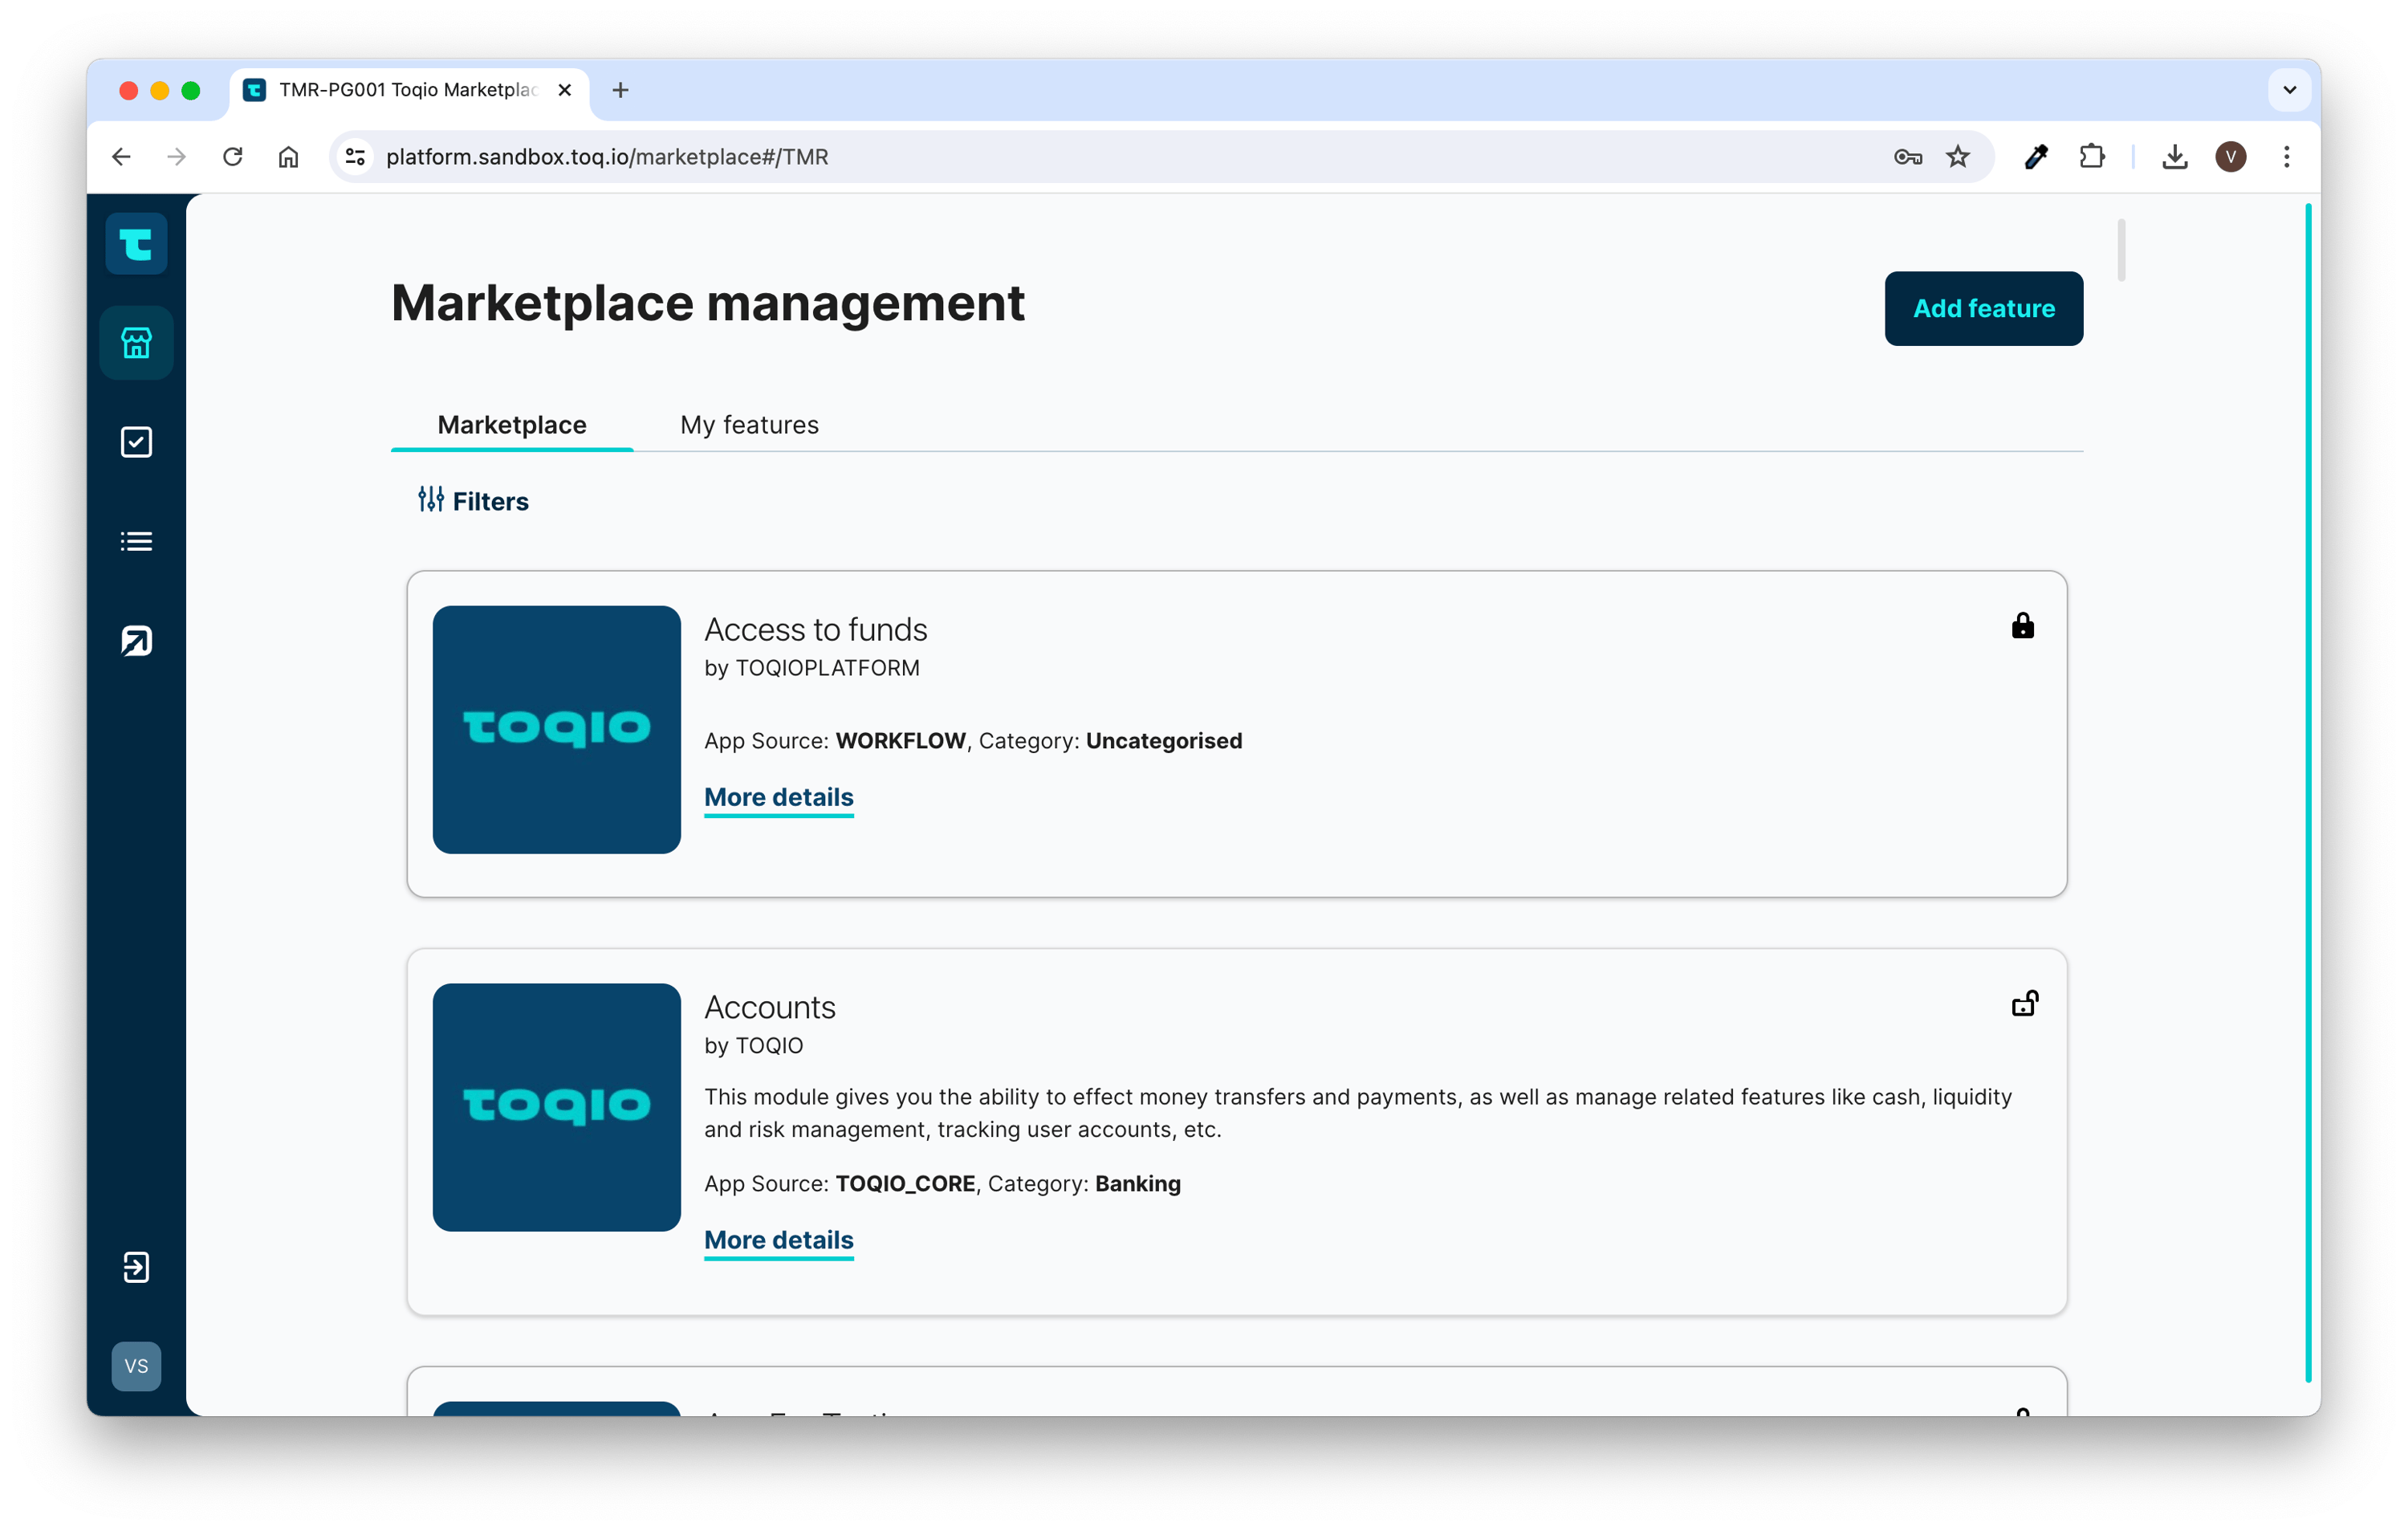
Task: Open the Chrome three-dot menu
Action: pos(2287,157)
